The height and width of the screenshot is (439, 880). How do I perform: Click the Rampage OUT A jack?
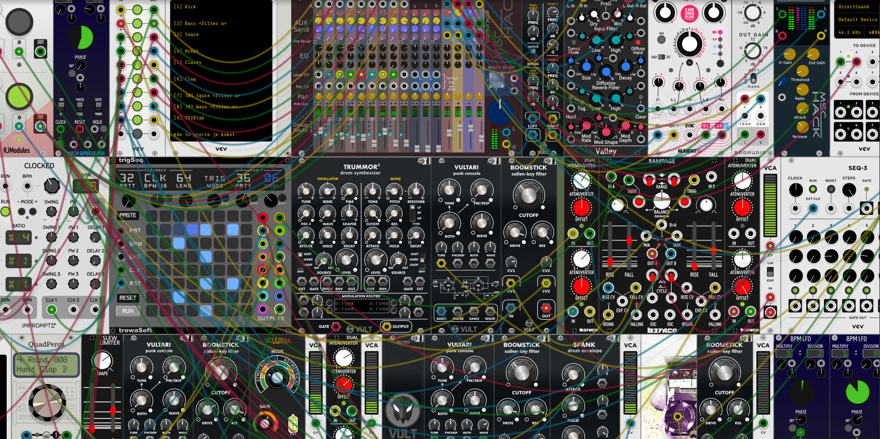click(x=652, y=254)
